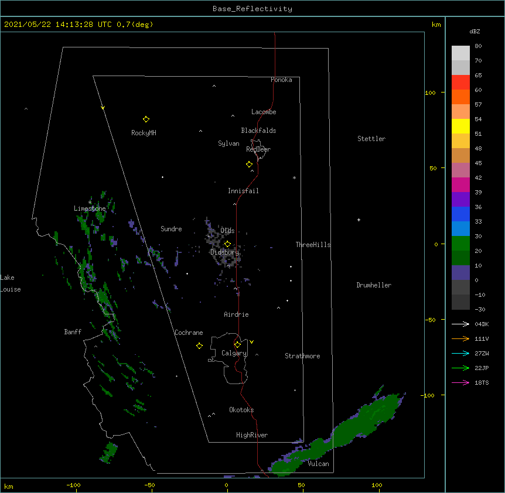The height and width of the screenshot is (493, 505).
Task: Click the RockyMH label
Action: 144,133
